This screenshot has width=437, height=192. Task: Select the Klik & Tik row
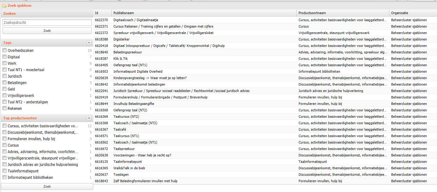[265, 59]
